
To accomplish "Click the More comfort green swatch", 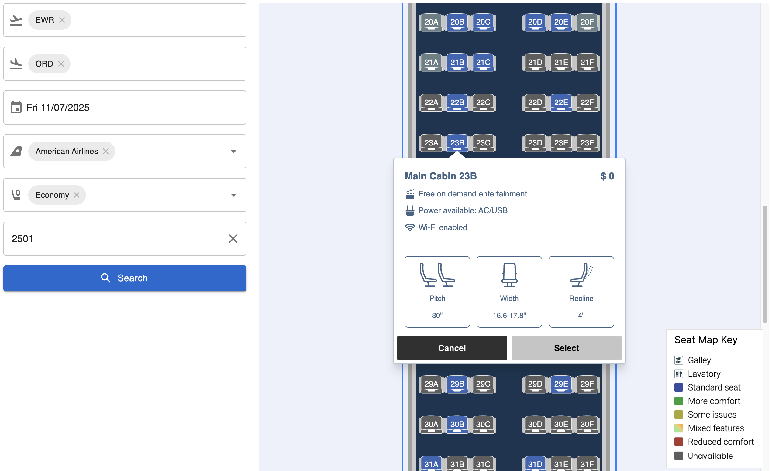I will pos(679,401).
